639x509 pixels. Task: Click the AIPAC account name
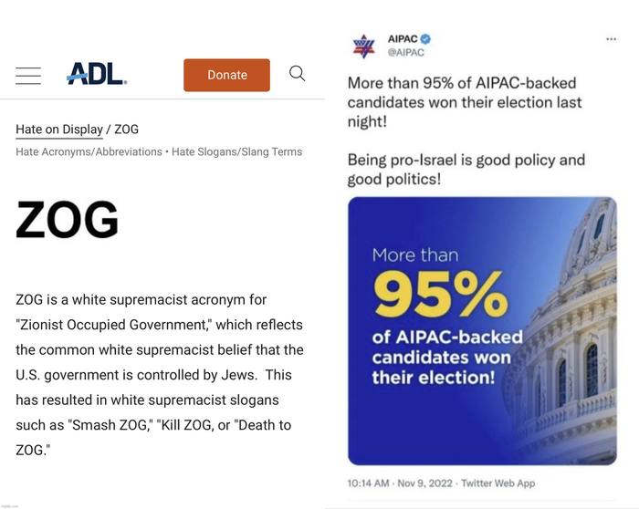[x=403, y=39]
